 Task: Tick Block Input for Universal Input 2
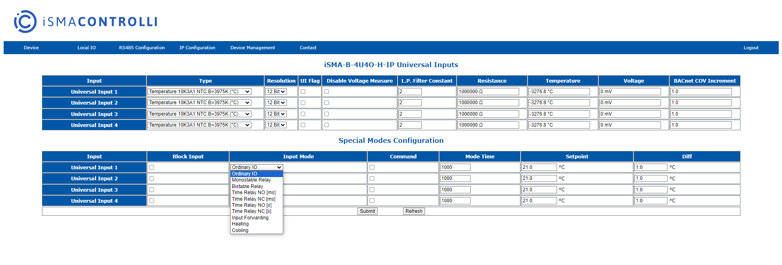click(x=152, y=178)
